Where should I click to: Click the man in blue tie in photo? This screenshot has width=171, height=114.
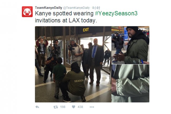coord(96,62)
